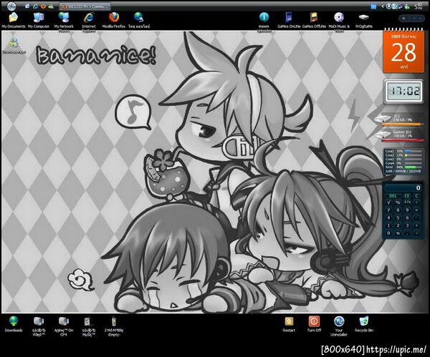Click the C: drive gadget icon

383,119
